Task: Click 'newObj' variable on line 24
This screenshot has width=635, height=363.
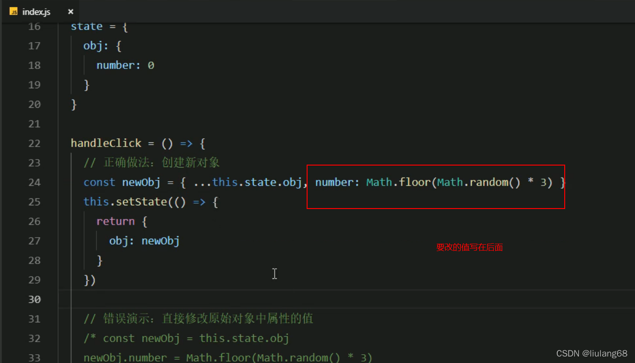Action: (141, 182)
